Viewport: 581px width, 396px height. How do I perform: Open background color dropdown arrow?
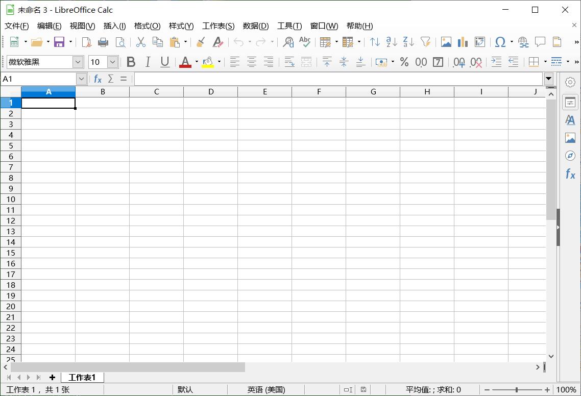pyautogui.click(x=220, y=62)
